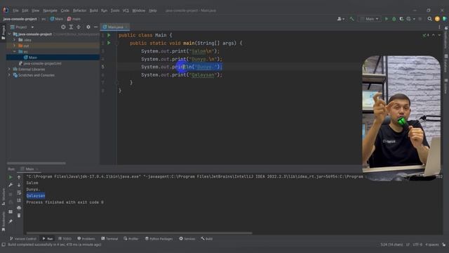Open the JetBrains Toolbox plugin icon
This screenshot has height=253, width=449.
pos(444,19)
